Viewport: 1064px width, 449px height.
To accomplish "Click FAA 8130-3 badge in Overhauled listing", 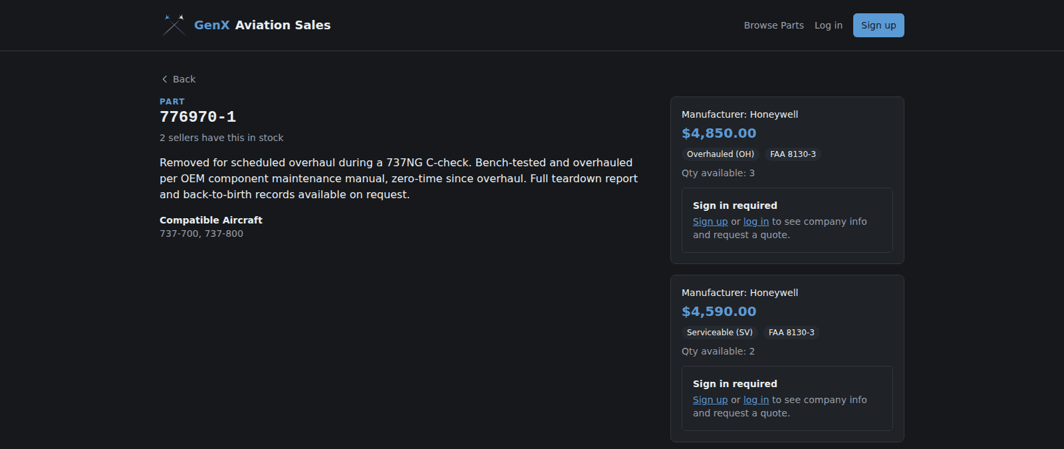I will pos(793,154).
